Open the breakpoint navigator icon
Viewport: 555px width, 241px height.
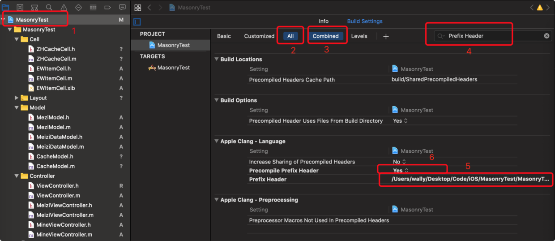(107, 8)
